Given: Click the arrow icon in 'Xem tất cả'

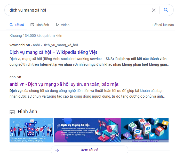Looking at the screenshot, I should tap(57, 150).
